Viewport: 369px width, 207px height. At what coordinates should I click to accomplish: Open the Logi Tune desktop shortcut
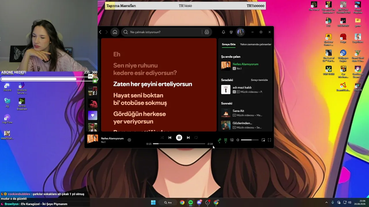[7, 119]
